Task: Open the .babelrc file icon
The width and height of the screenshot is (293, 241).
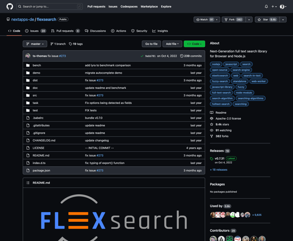Action: coord(28,118)
